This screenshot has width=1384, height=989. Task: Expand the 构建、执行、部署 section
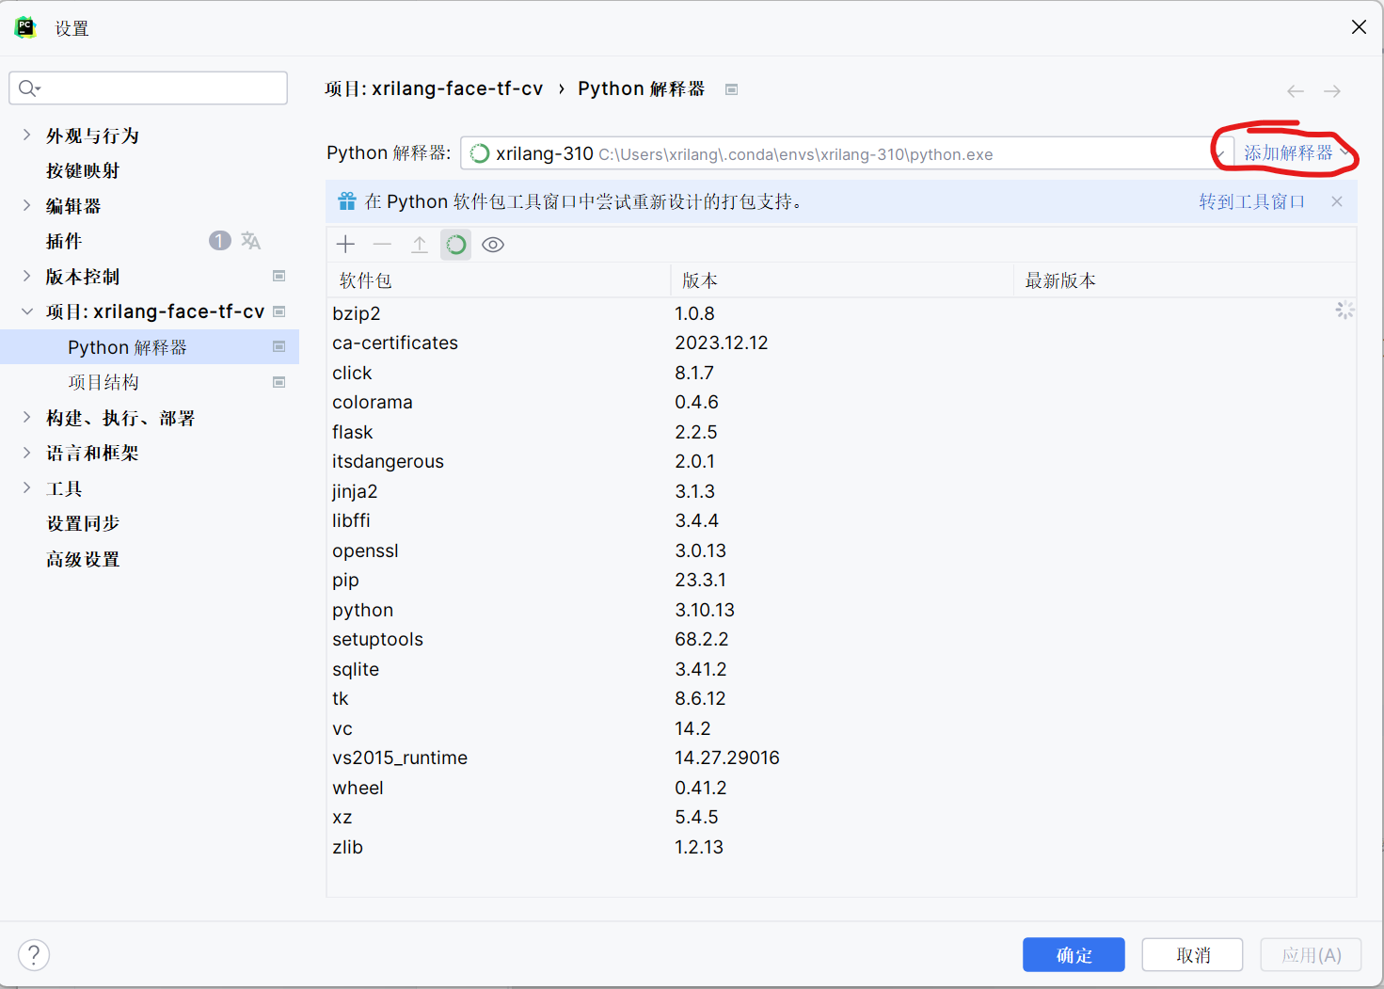click(x=26, y=417)
